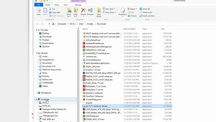The image size is (216, 122).
Task: Click the Paste icon in the ribbon
Action: pyautogui.click(x=45, y=12)
